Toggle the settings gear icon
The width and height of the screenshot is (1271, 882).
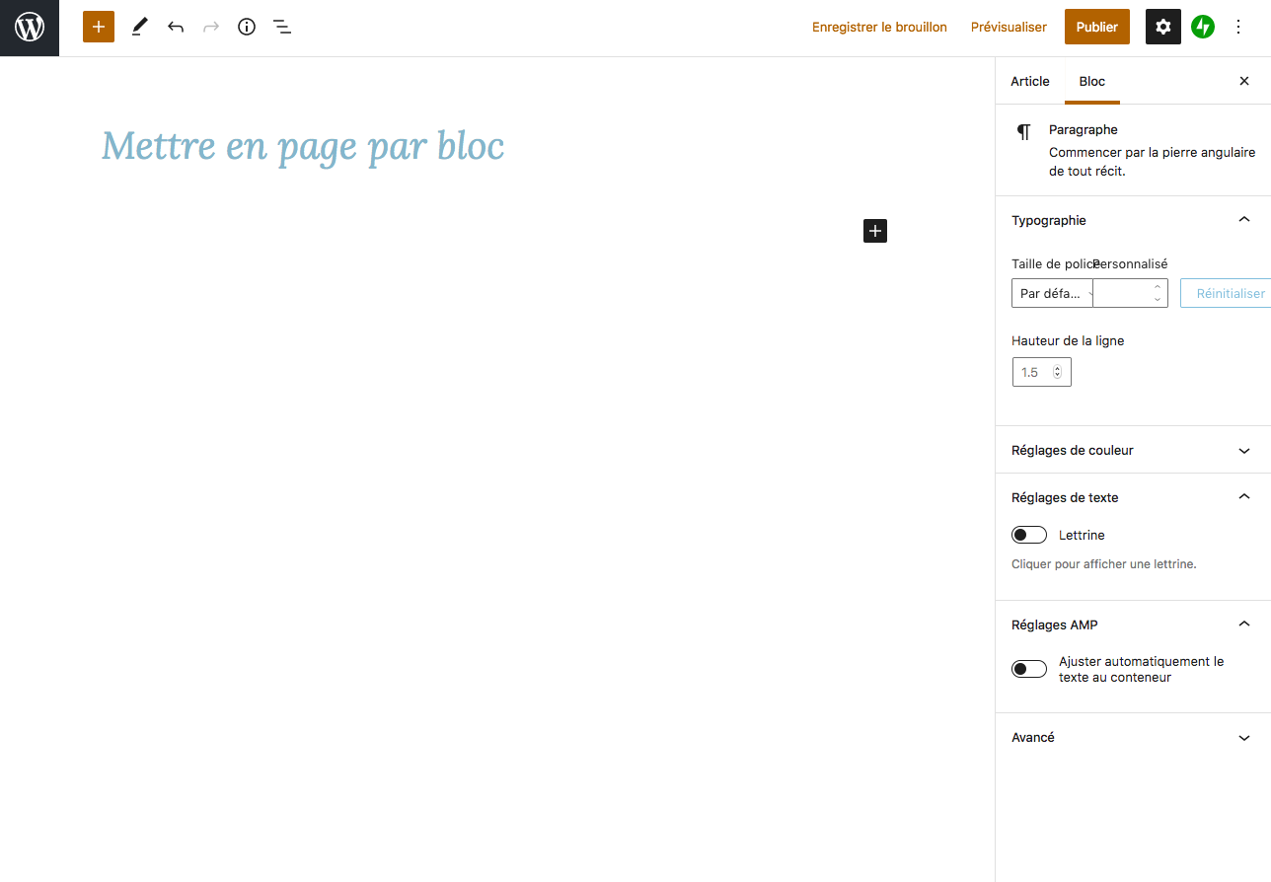(1163, 27)
